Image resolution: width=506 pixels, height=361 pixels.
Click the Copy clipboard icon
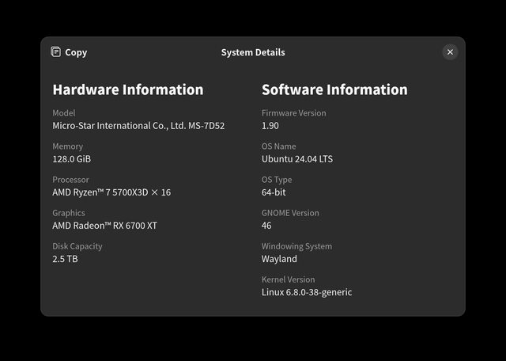pos(56,52)
